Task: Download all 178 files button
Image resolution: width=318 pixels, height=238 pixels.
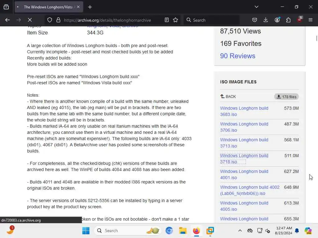Action: click(x=286, y=97)
